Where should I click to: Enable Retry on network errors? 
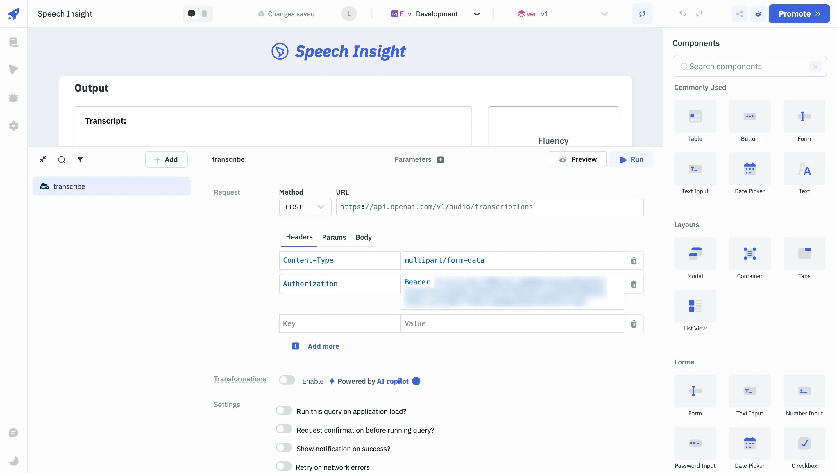tap(284, 466)
